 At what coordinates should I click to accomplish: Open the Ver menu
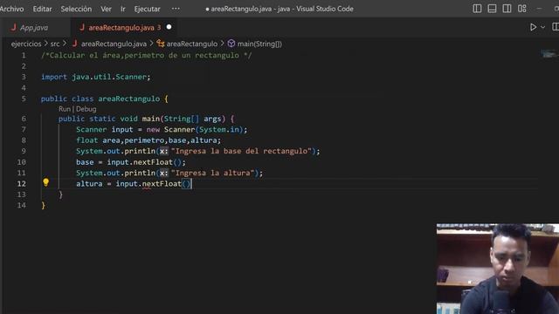pyautogui.click(x=106, y=9)
